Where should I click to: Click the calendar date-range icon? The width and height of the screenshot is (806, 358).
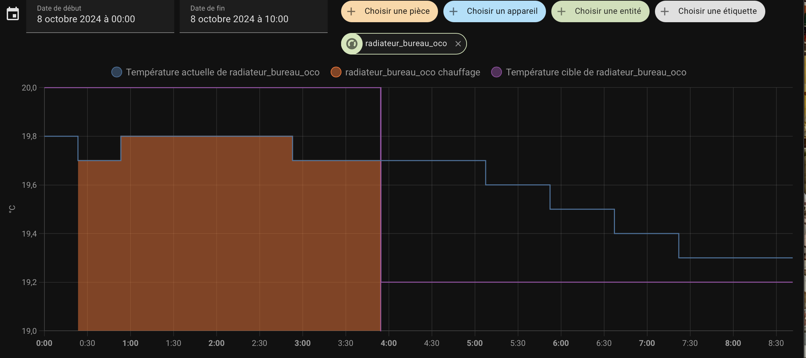(x=13, y=14)
